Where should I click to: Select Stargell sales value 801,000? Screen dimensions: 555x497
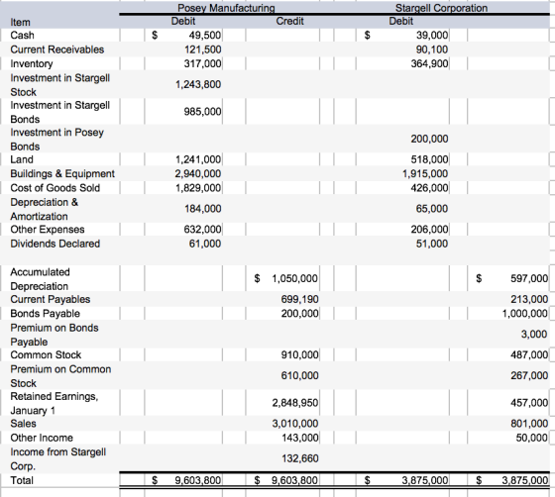(529, 424)
